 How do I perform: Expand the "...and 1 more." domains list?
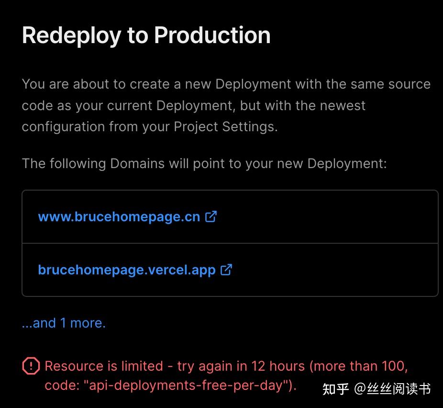[64, 323]
